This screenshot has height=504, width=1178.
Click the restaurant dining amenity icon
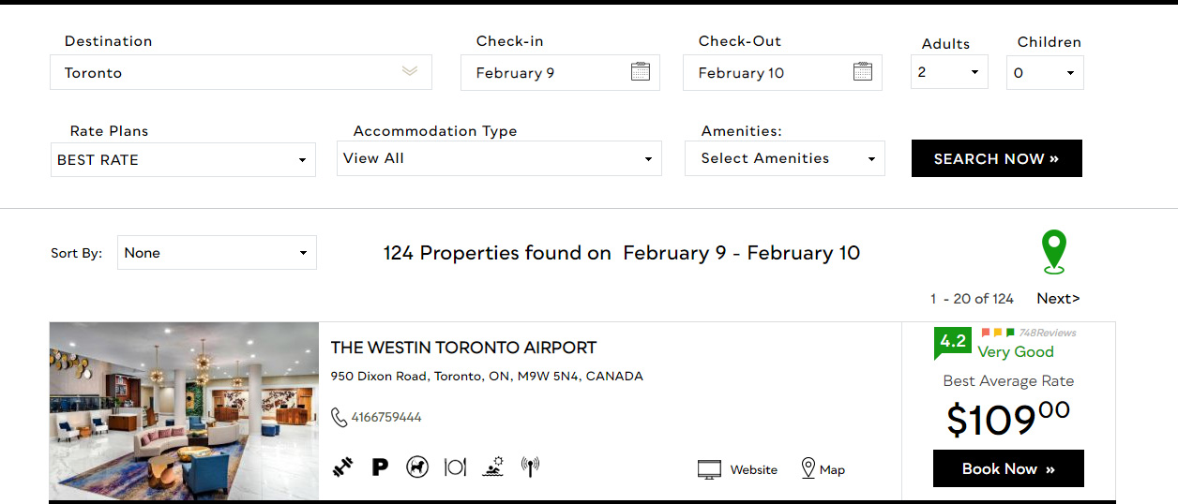[x=455, y=467]
